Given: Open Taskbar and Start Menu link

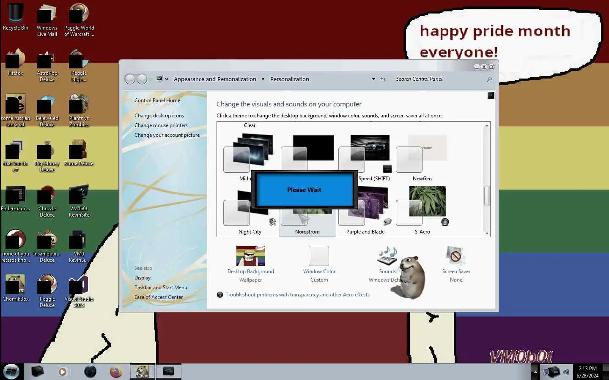Looking at the screenshot, I should pos(161,288).
